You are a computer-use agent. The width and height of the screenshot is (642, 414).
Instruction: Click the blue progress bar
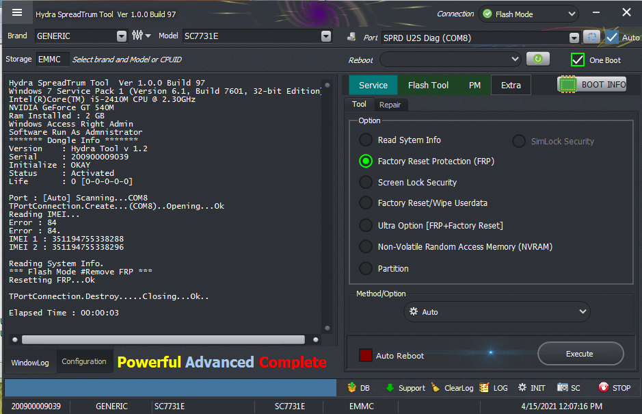(x=170, y=387)
